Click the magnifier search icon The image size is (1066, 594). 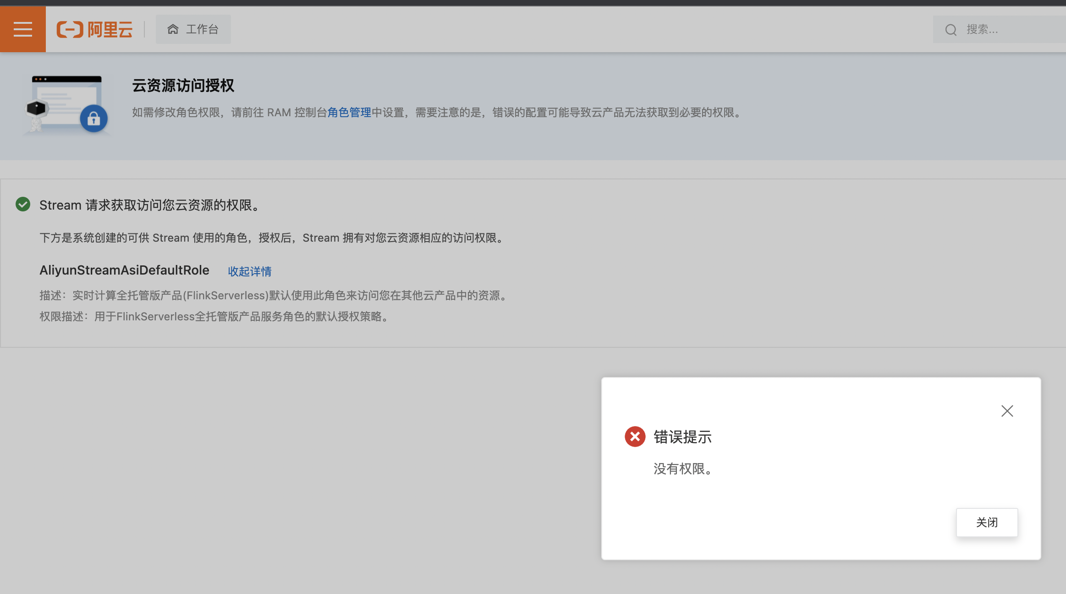click(x=951, y=30)
